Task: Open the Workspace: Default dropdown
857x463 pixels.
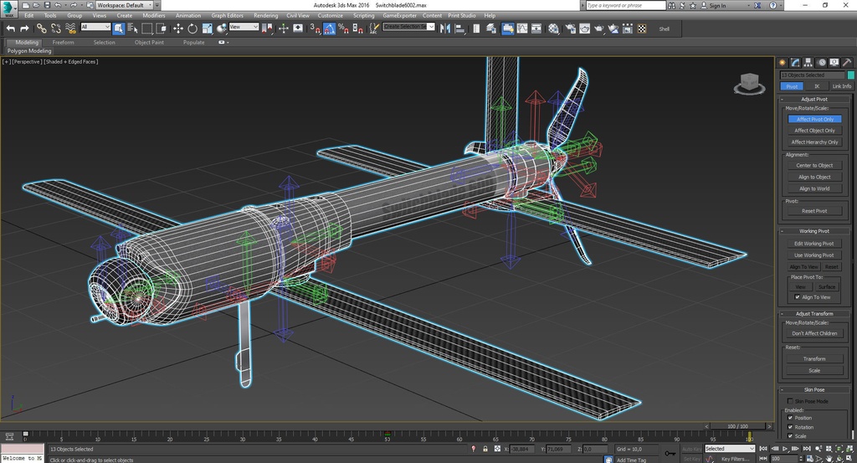Action: [x=124, y=5]
